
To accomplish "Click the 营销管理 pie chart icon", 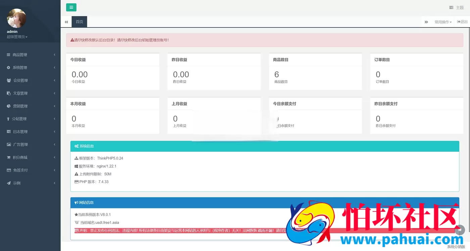I will pos(9,106).
